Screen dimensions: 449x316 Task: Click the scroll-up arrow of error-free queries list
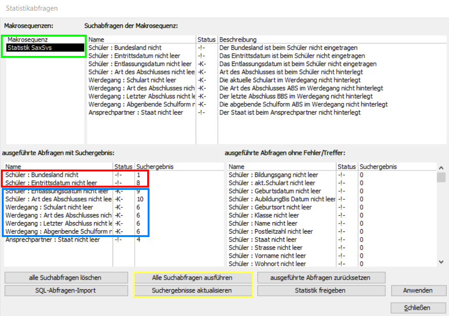pos(441,168)
